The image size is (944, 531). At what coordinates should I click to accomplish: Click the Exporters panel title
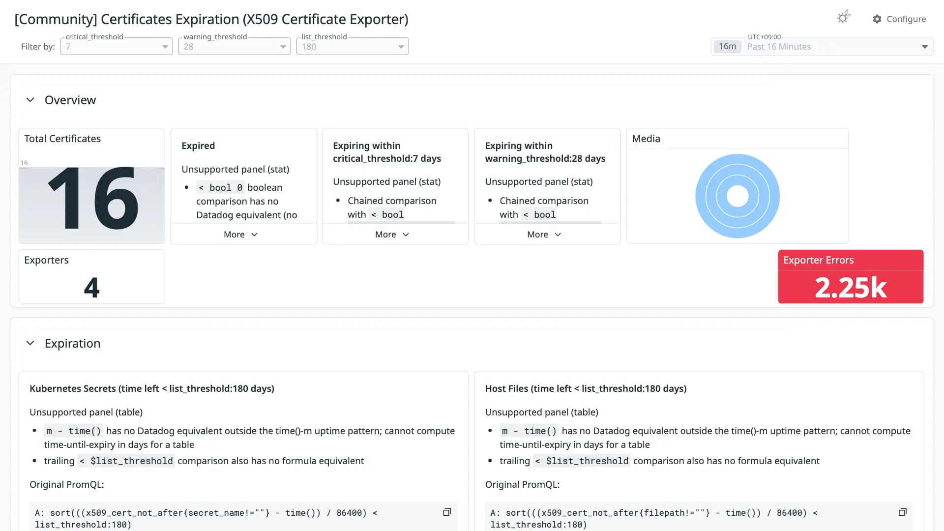[x=47, y=260]
